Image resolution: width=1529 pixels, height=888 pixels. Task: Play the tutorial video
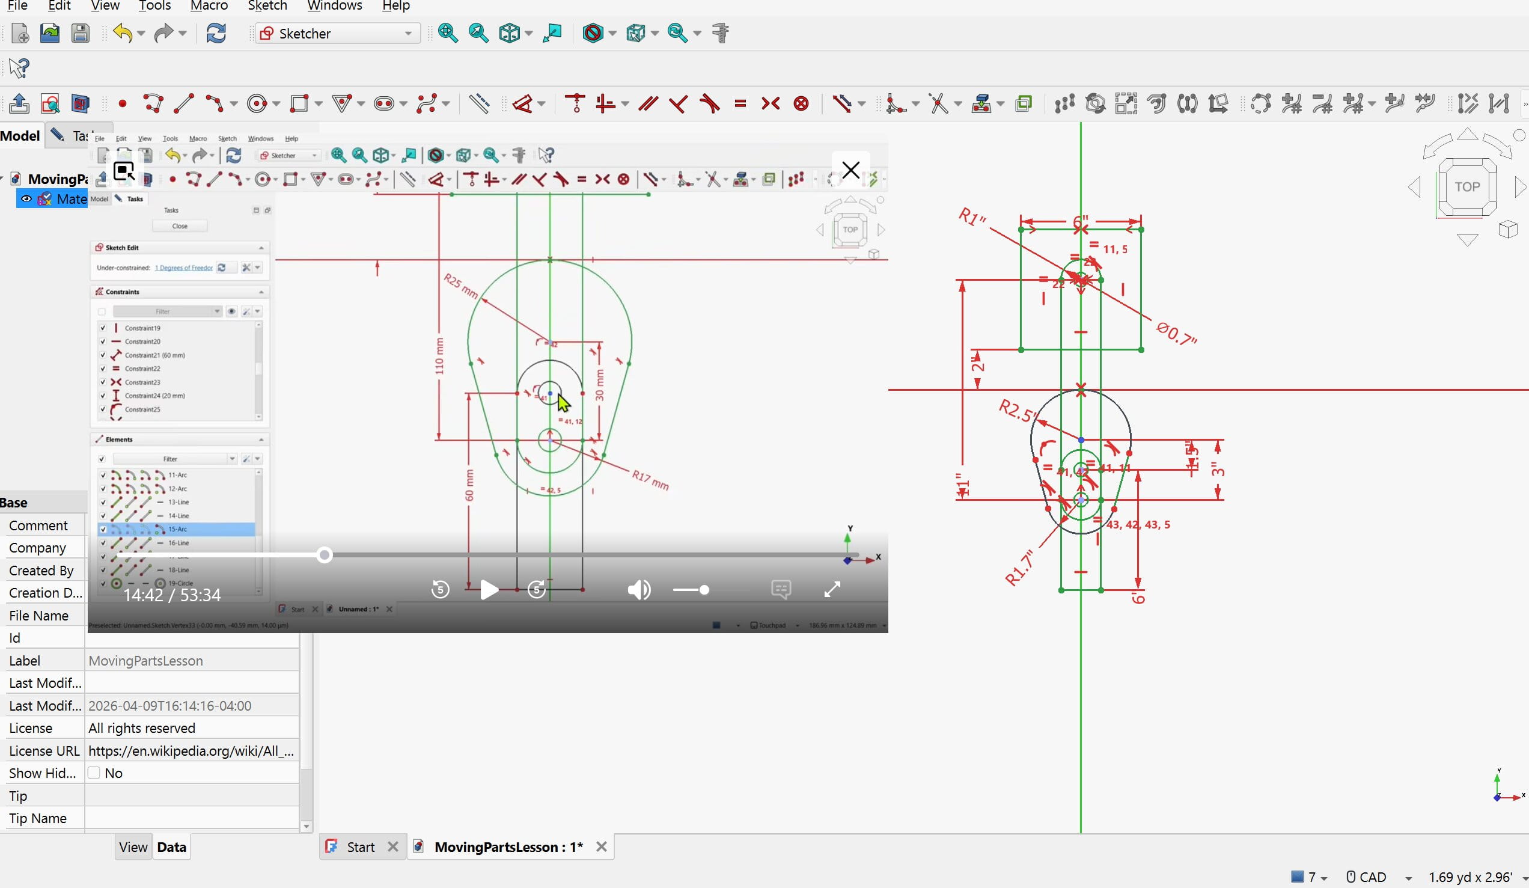489,589
